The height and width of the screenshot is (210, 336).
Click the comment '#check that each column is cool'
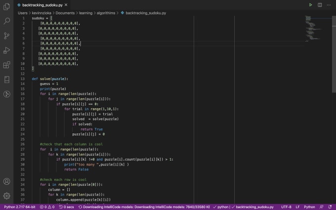(x=71, y=144)
